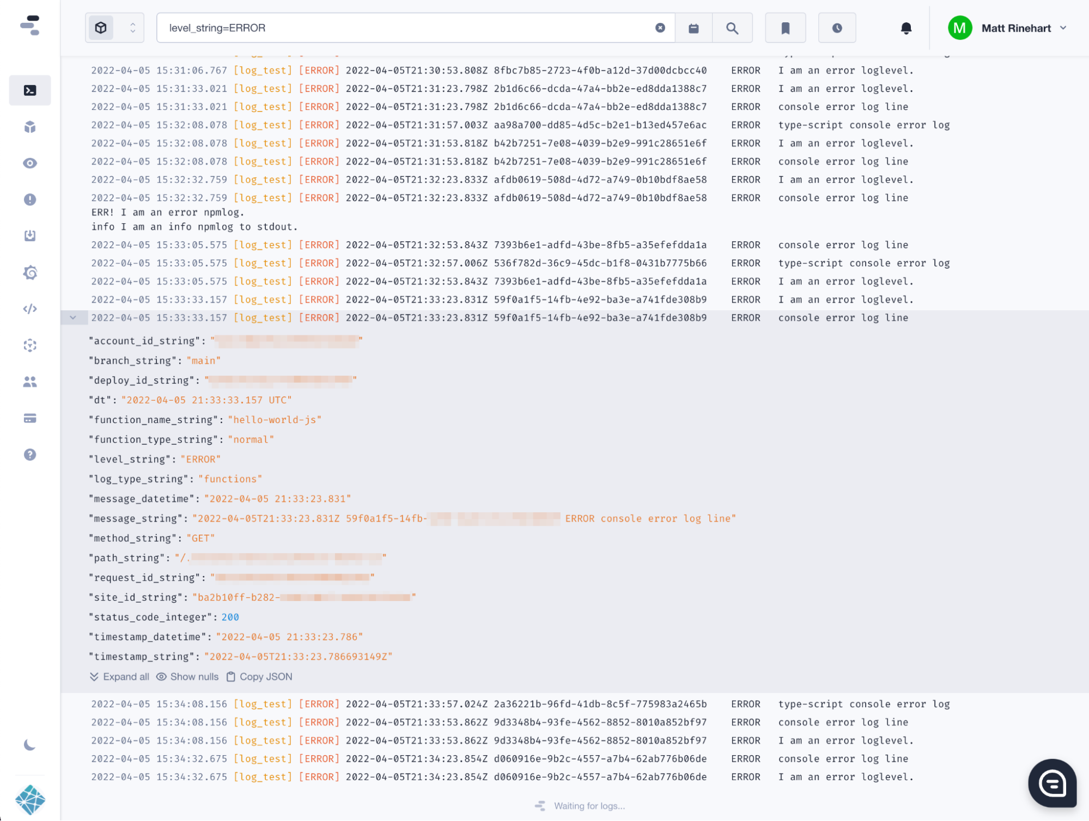Open the help question mark icon
1089x821 pixels.
(x=30, y=455)
